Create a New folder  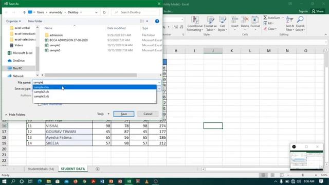(35, 21)
